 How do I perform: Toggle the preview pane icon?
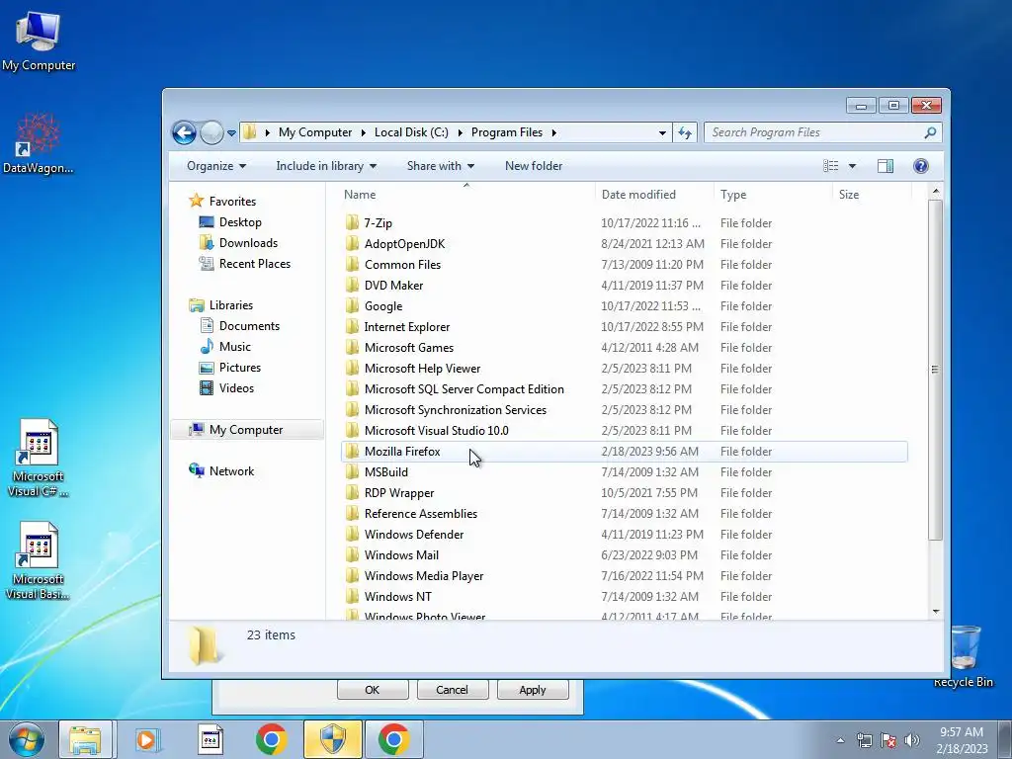[885, 166]
